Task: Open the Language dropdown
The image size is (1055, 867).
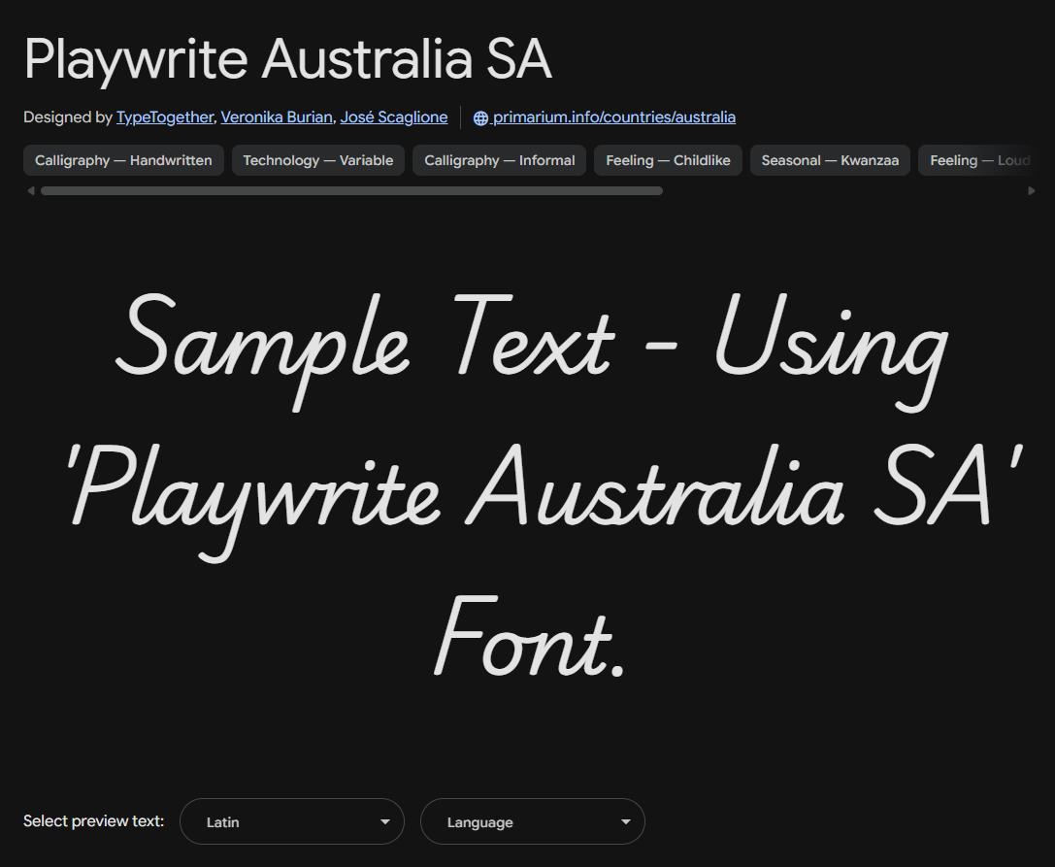Action: (533, 821)
